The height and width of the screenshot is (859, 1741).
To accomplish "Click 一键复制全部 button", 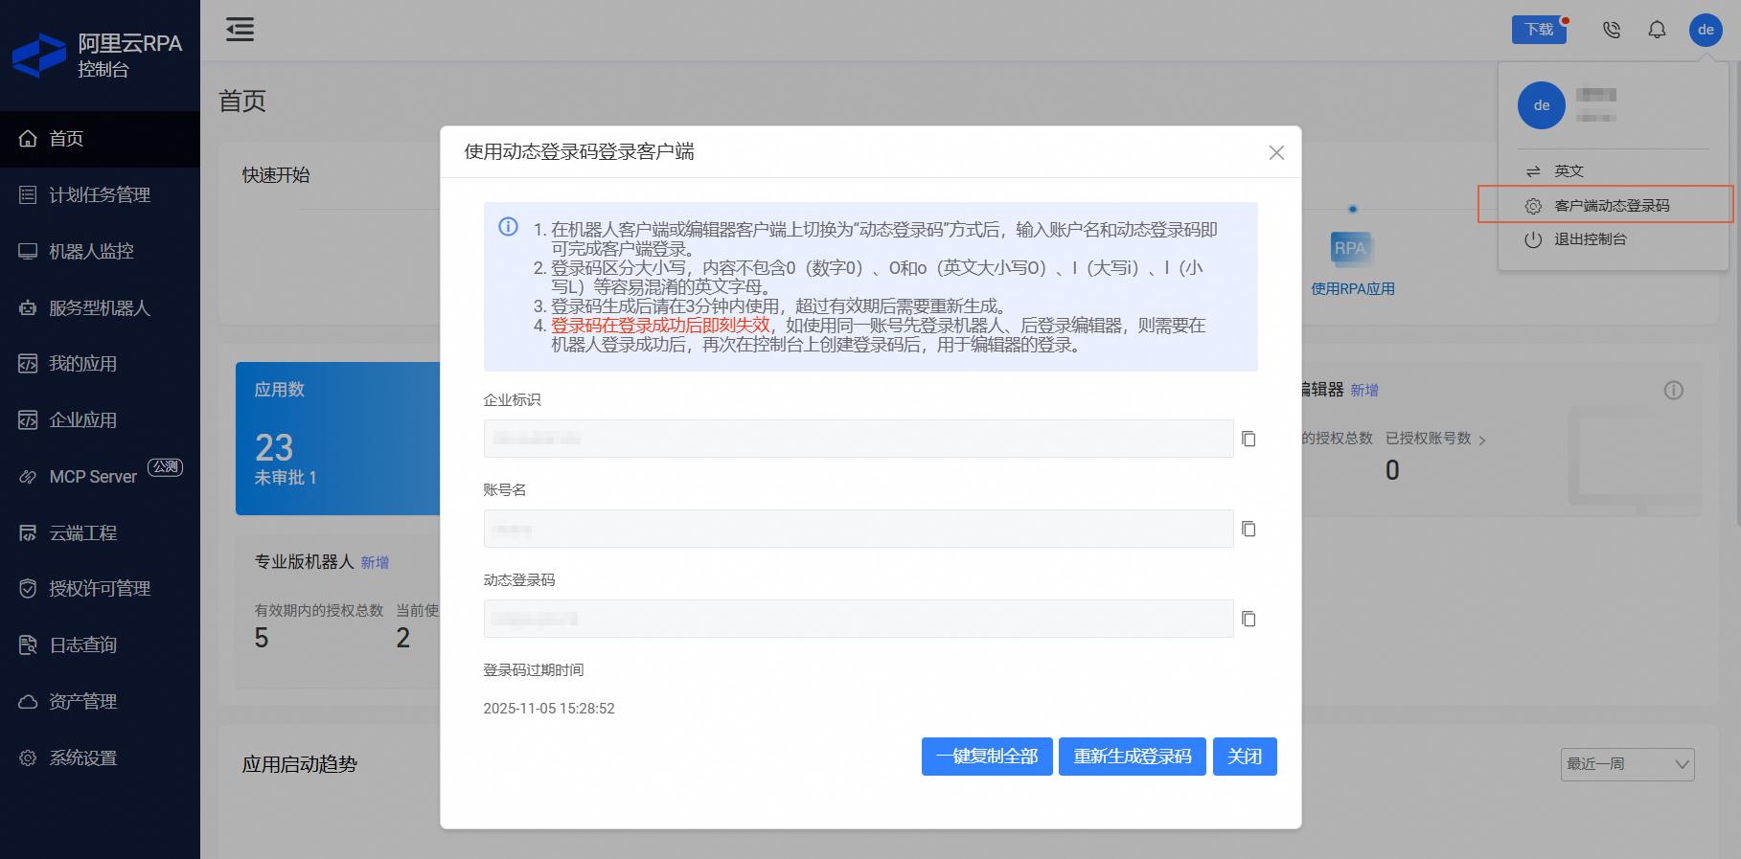I will pyautogui.click(x=987, y=757).
